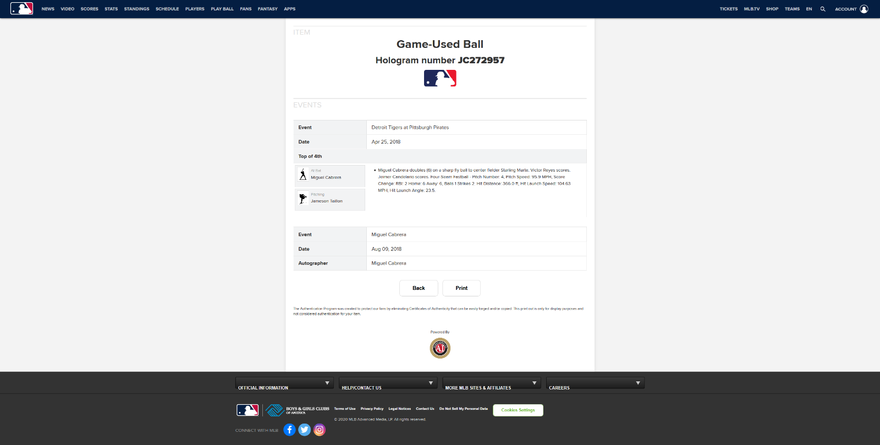Expand More MLB Sites & Affiliates dropdown
This screenshot has height=445, width=880.
(x=492, y=383)
